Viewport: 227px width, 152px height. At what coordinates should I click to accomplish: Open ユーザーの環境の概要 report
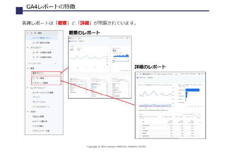[x=42, y=52]
